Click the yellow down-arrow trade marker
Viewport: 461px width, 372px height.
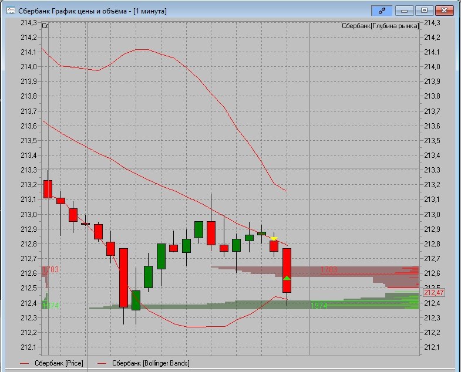pyautogui.click(x=274, y=239)
